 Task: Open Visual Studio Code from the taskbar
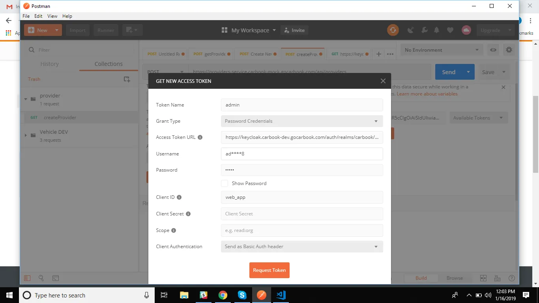281,295
